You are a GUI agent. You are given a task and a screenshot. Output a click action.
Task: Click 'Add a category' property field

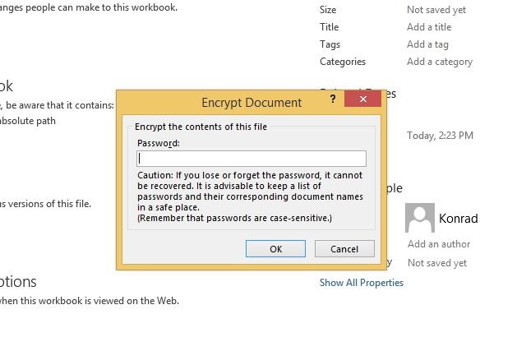tap(440, 62)
